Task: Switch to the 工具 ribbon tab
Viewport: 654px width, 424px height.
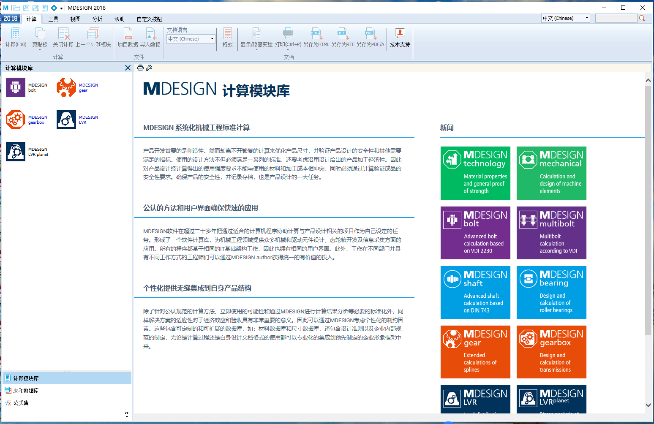Action: 53,19
